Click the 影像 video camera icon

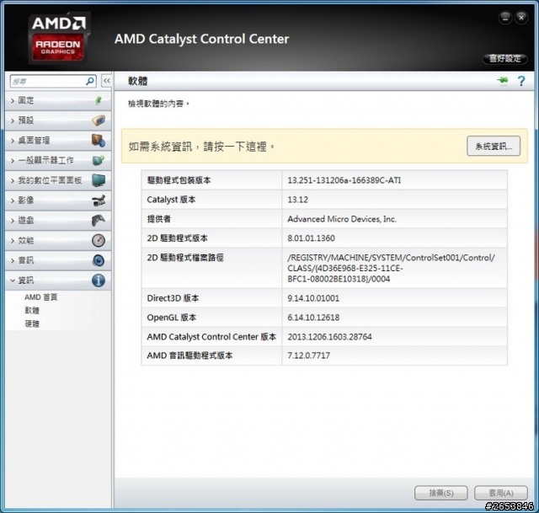[99, 200]
